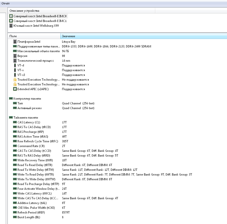Image resolution: width=227 pixels, height=224 pixels.
Task: Click the Контроллер памяти group icon
Action: click(x=11, y=98)
